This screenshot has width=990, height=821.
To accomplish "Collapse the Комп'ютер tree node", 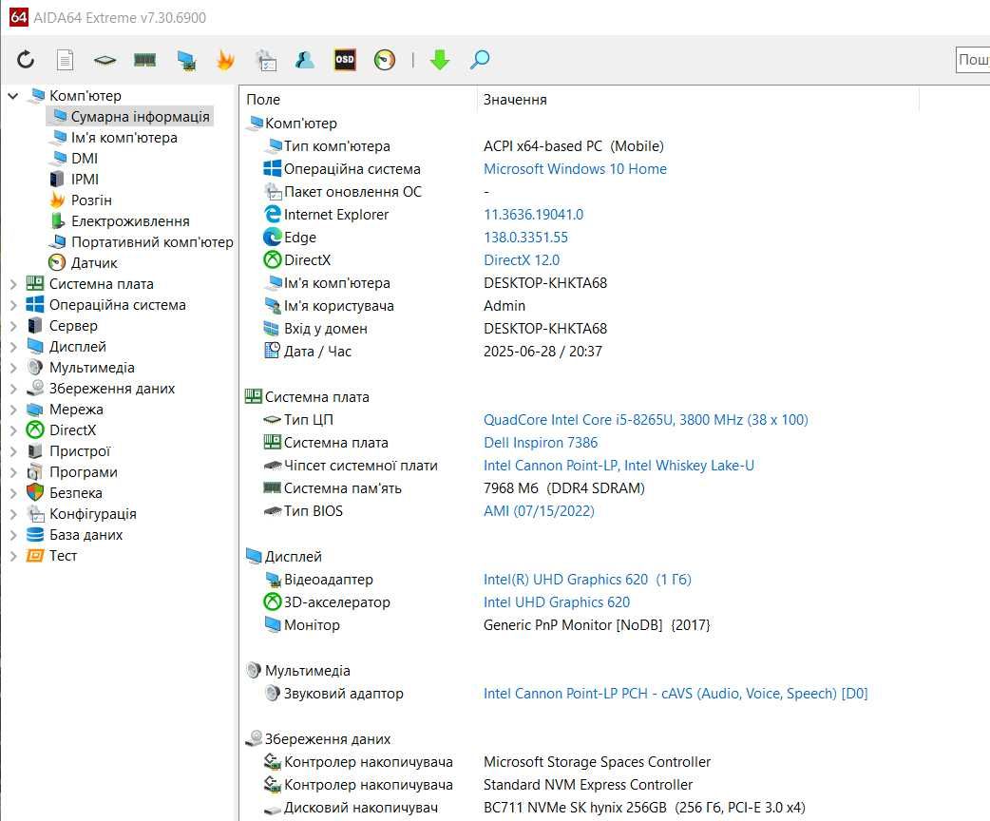I will (x=12, y=96).
